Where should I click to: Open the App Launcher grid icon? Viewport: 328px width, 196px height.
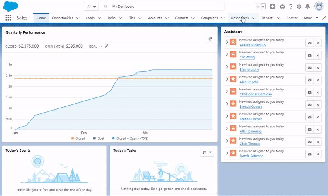pos(8,18)
